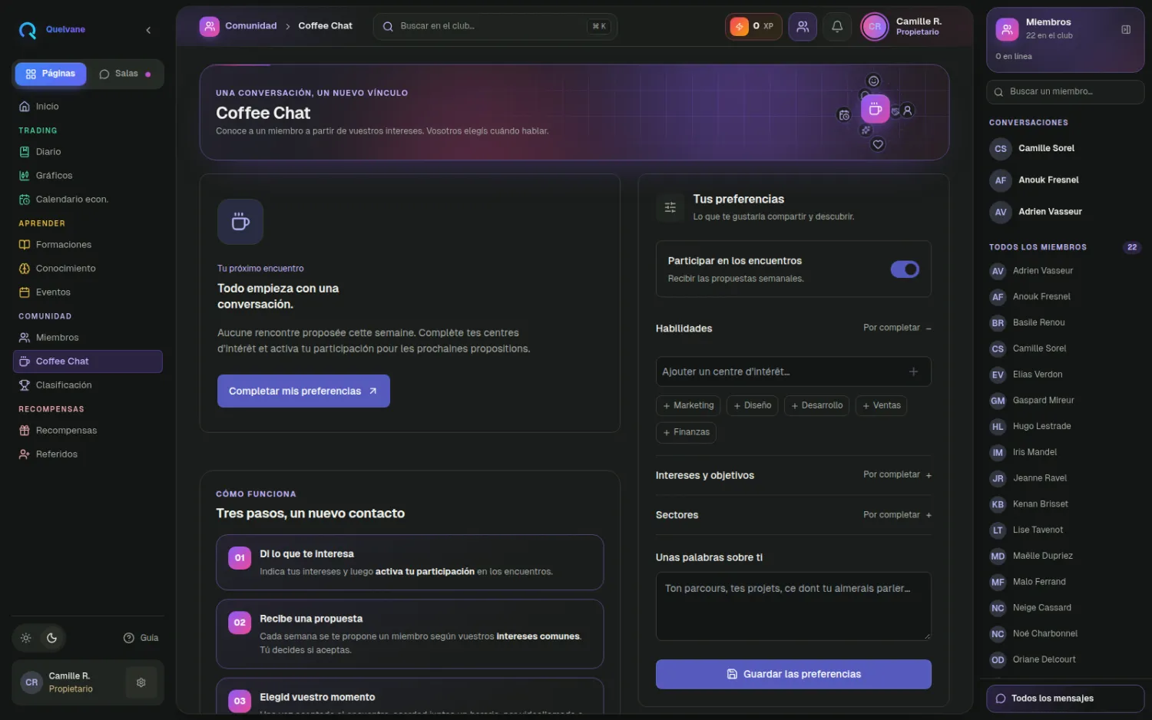Viewport: 1152px width, 720px height.
Task: Click the CR profile avatar in the header
Action: (874, 27)
